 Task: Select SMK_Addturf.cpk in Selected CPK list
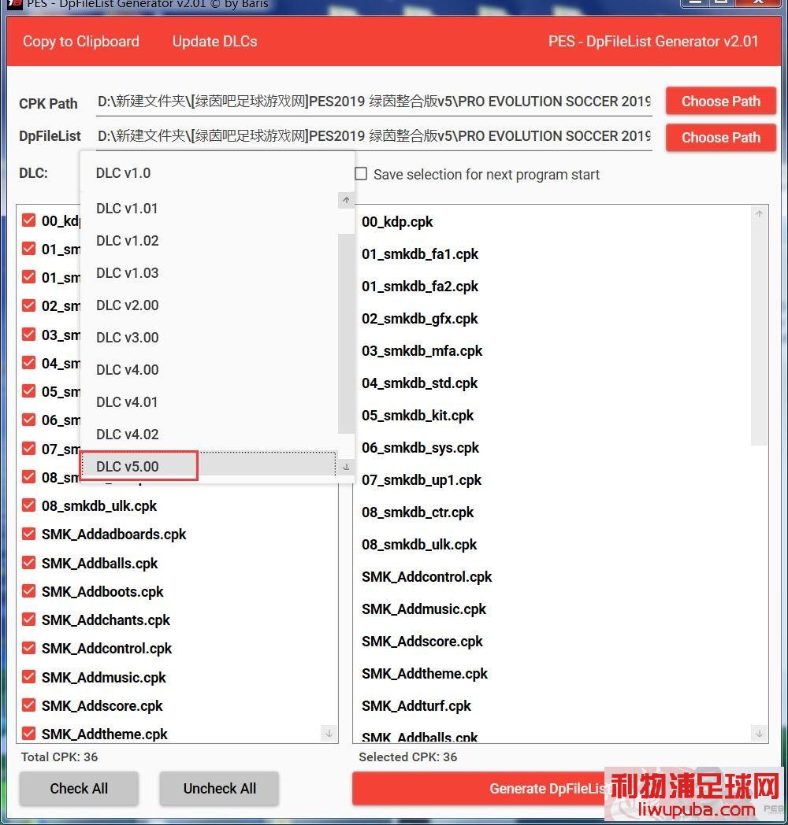point(416,705)
